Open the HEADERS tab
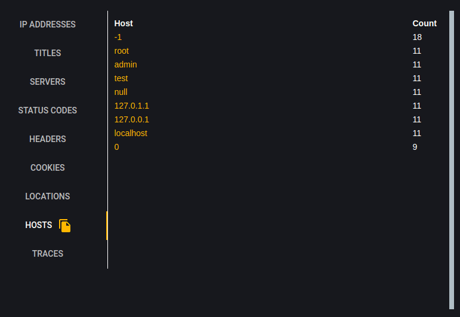460x317 pixels. pos(48,139)
